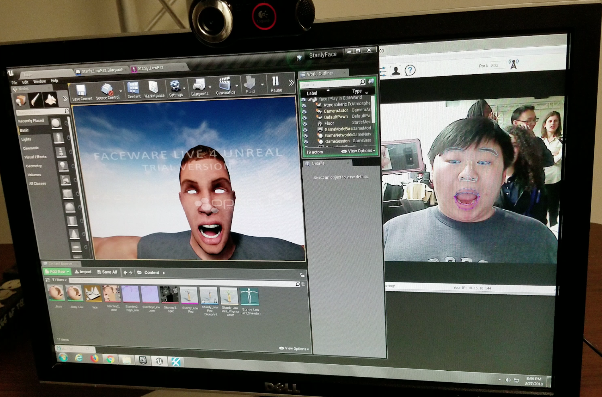Screen dimensions: 602x397
Task: Toggle visibility of GameModeBase actor
Action: pos(305,130)
